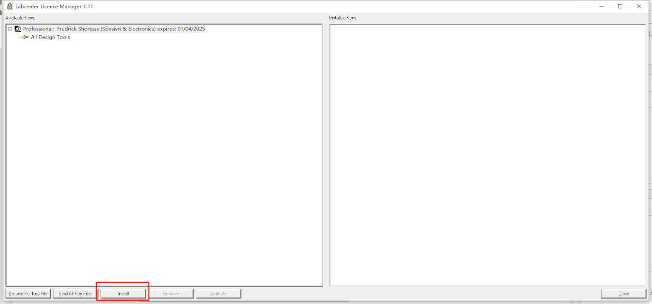Viewport: 652px width, 304px height.
Task: Click the Available Keys label
Action: click(x=20, y=18)
